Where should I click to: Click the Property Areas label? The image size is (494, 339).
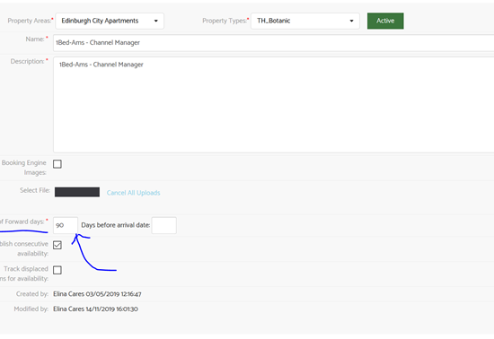click(31, 21)
